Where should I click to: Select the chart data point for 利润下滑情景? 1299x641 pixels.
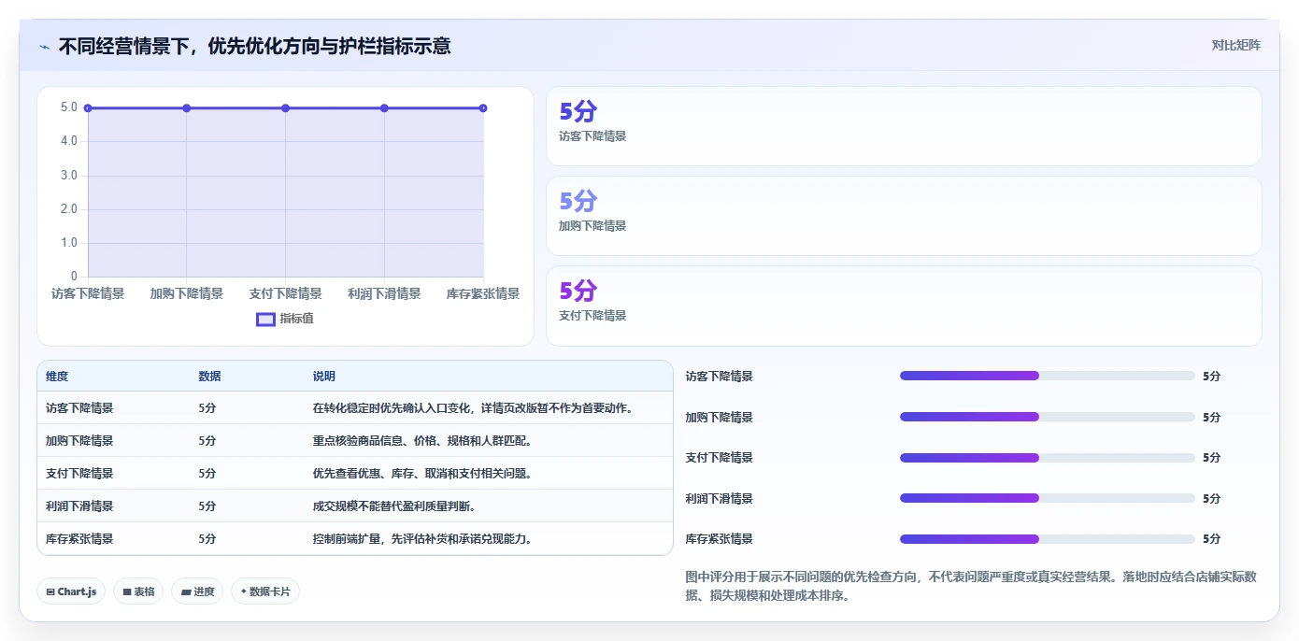tap(384, 108)
